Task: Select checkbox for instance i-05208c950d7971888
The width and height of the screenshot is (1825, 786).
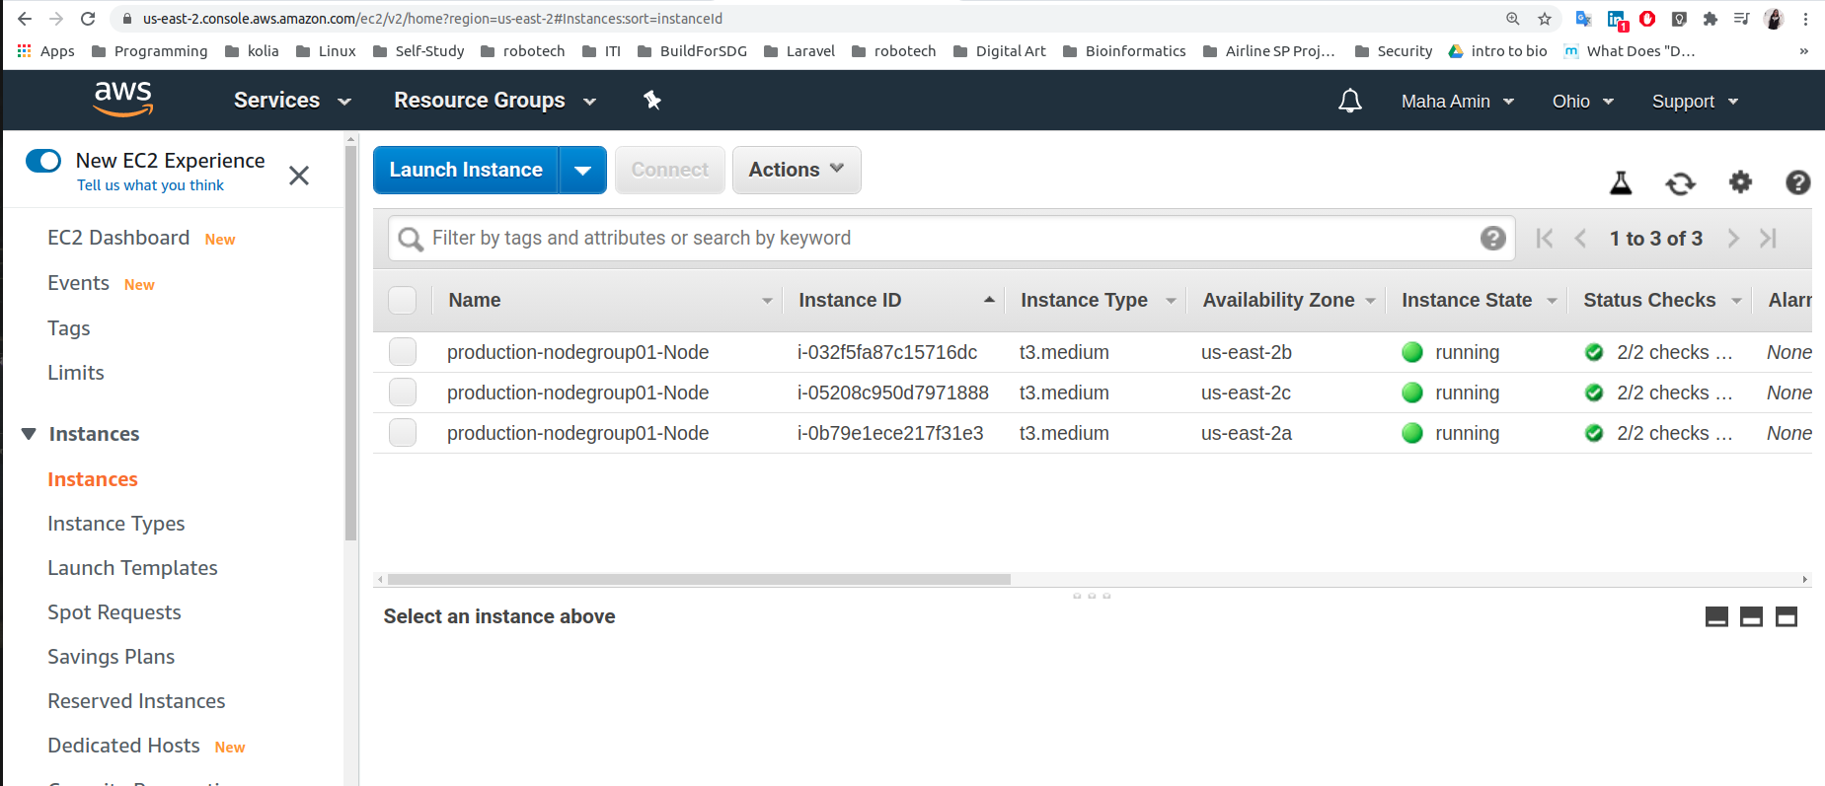Action: click(403, 393)
